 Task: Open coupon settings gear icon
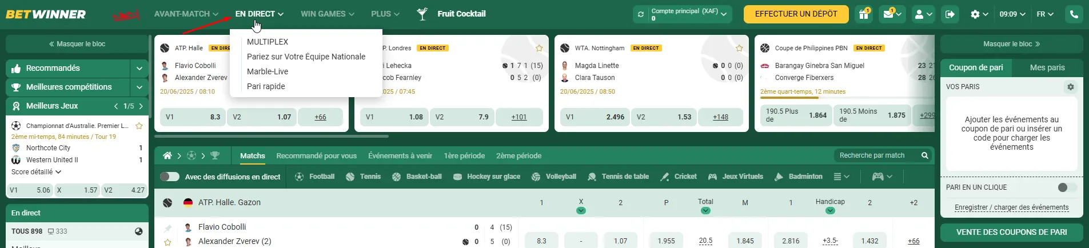coord(1071,87)
